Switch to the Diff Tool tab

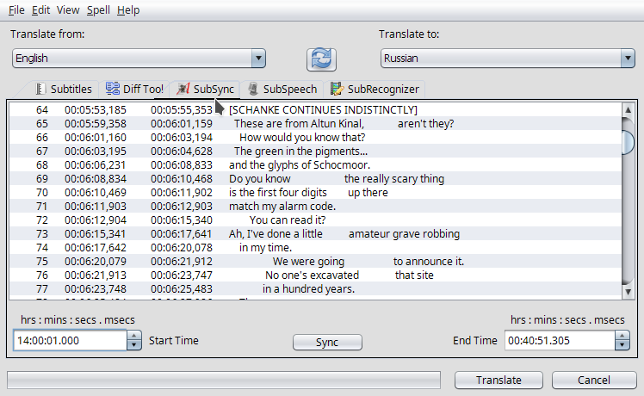[x=134, y=90]
